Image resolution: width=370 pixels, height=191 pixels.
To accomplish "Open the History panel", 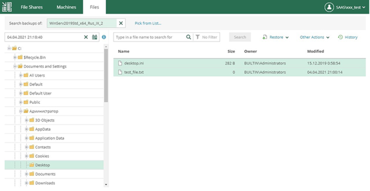I will (x=347, y=37).
